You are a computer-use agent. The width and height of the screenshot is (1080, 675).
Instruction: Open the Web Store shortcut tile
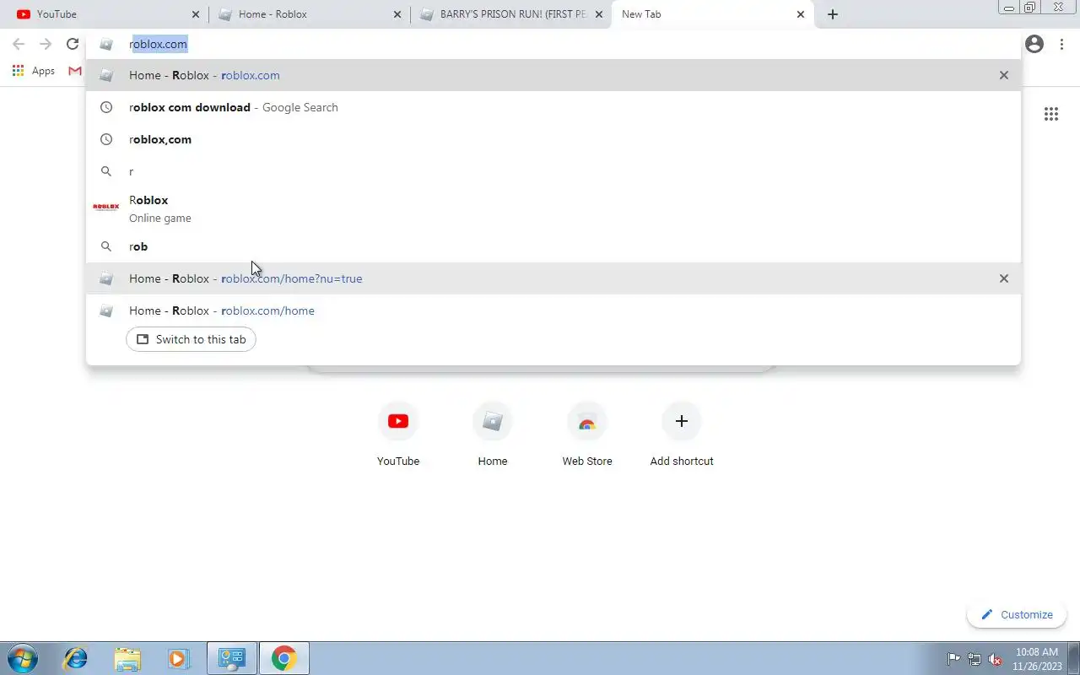pyautogui.click(x=587, y=435)
